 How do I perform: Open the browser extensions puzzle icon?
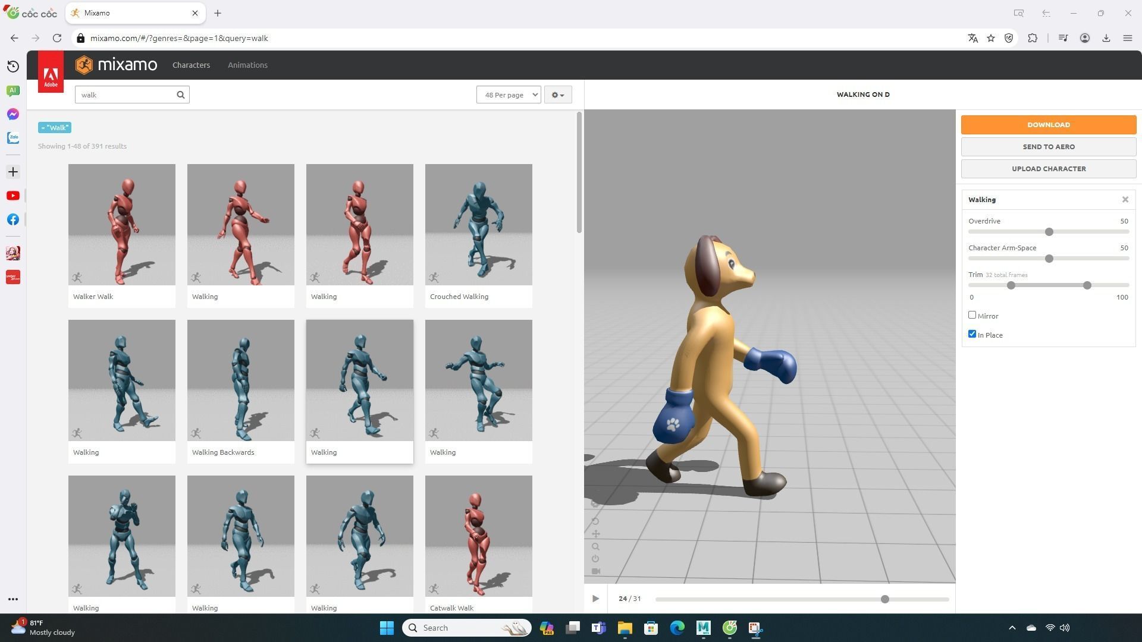point(1033,38)
